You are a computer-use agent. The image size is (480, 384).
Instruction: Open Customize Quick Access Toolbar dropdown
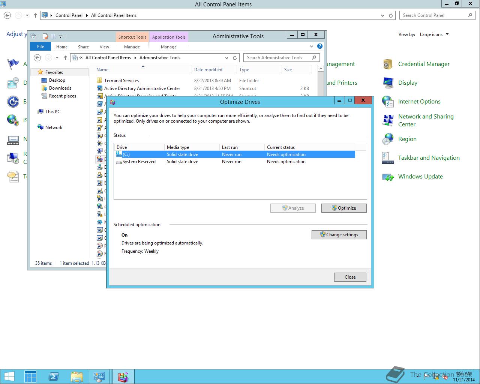(x=60, y=37)
